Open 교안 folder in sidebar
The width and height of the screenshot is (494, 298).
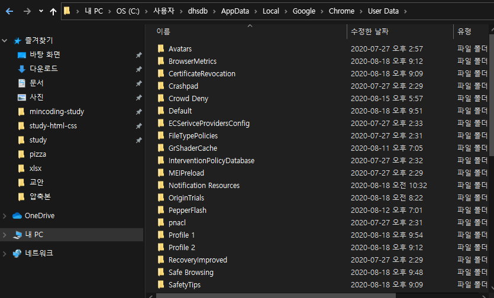(x=36, y=182)
